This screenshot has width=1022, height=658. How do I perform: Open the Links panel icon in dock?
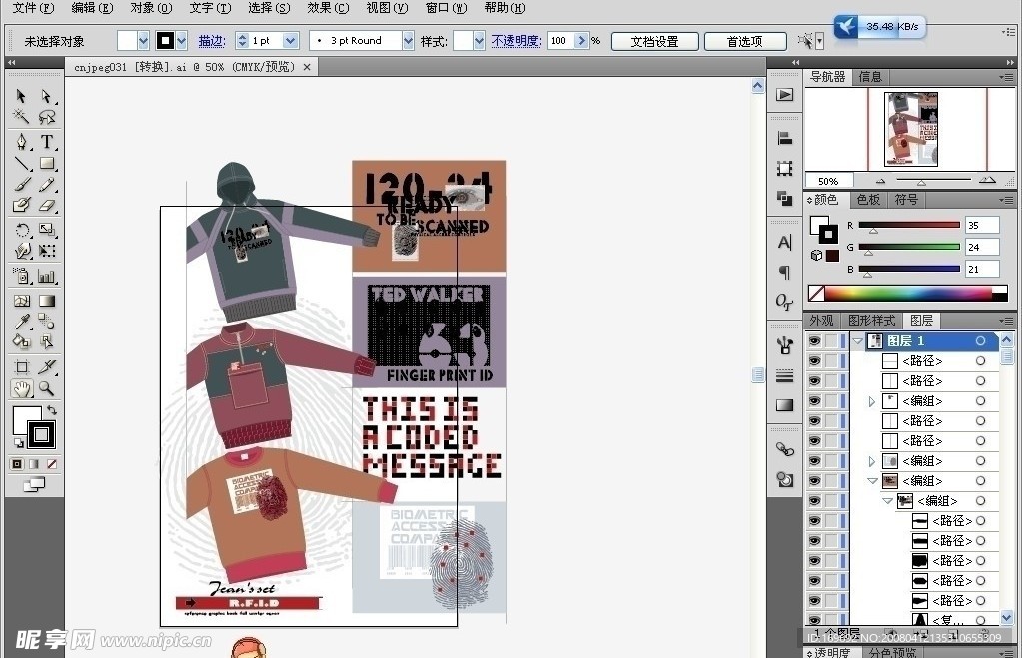pyautogui.click(x=785, y=449)
